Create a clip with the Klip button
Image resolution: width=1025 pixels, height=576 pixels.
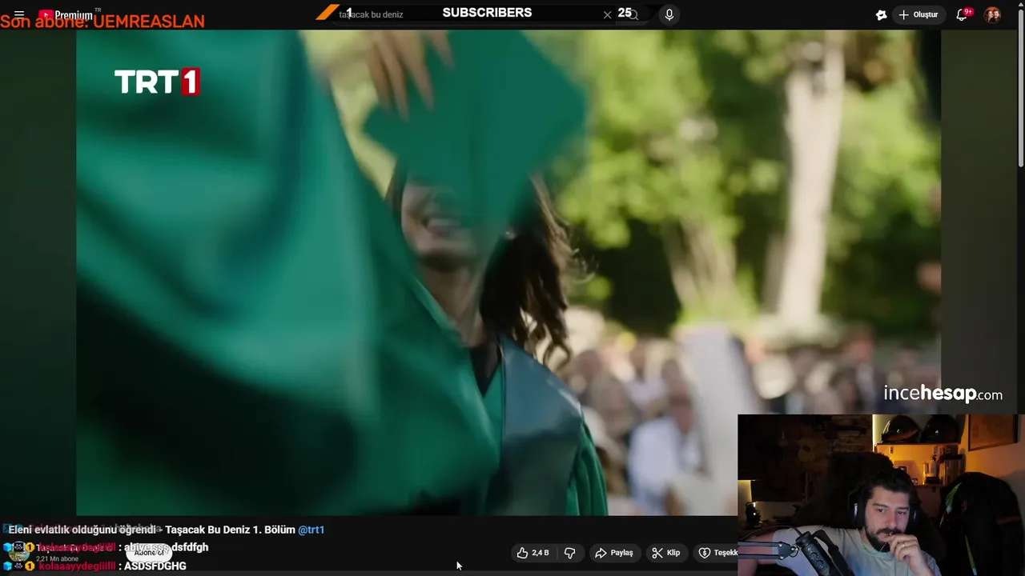(665, 553)
